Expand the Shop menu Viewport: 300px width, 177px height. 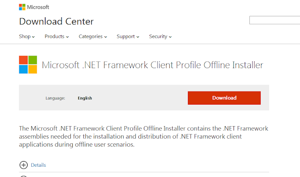(27, 36)
